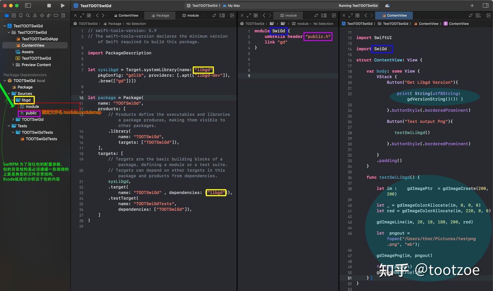Screen dimensions: 493x291
Task: Run the scheme with the play button
Action: (63, 5)
